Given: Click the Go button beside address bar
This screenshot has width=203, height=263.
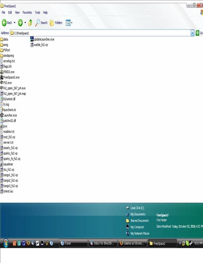Looking at the screenshot, I should pyautogui.click(x=199, y=33).
